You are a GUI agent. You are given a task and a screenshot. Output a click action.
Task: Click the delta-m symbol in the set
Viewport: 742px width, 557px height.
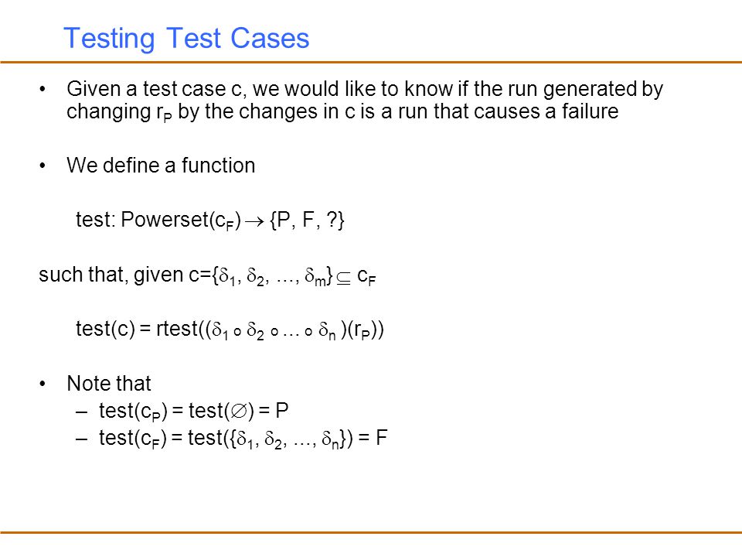315,277
